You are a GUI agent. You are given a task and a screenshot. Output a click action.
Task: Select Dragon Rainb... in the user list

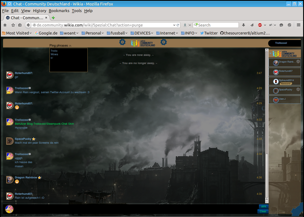[285, 63]
